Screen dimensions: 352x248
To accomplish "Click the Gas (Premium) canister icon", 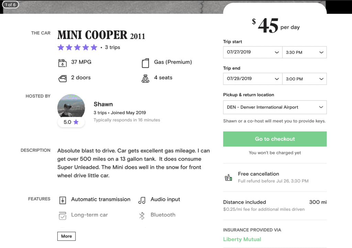I will (x=145, y=63).
